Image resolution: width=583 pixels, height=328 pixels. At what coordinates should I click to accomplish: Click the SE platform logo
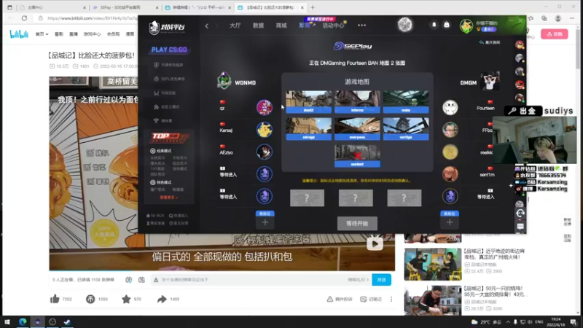(166, 27)
